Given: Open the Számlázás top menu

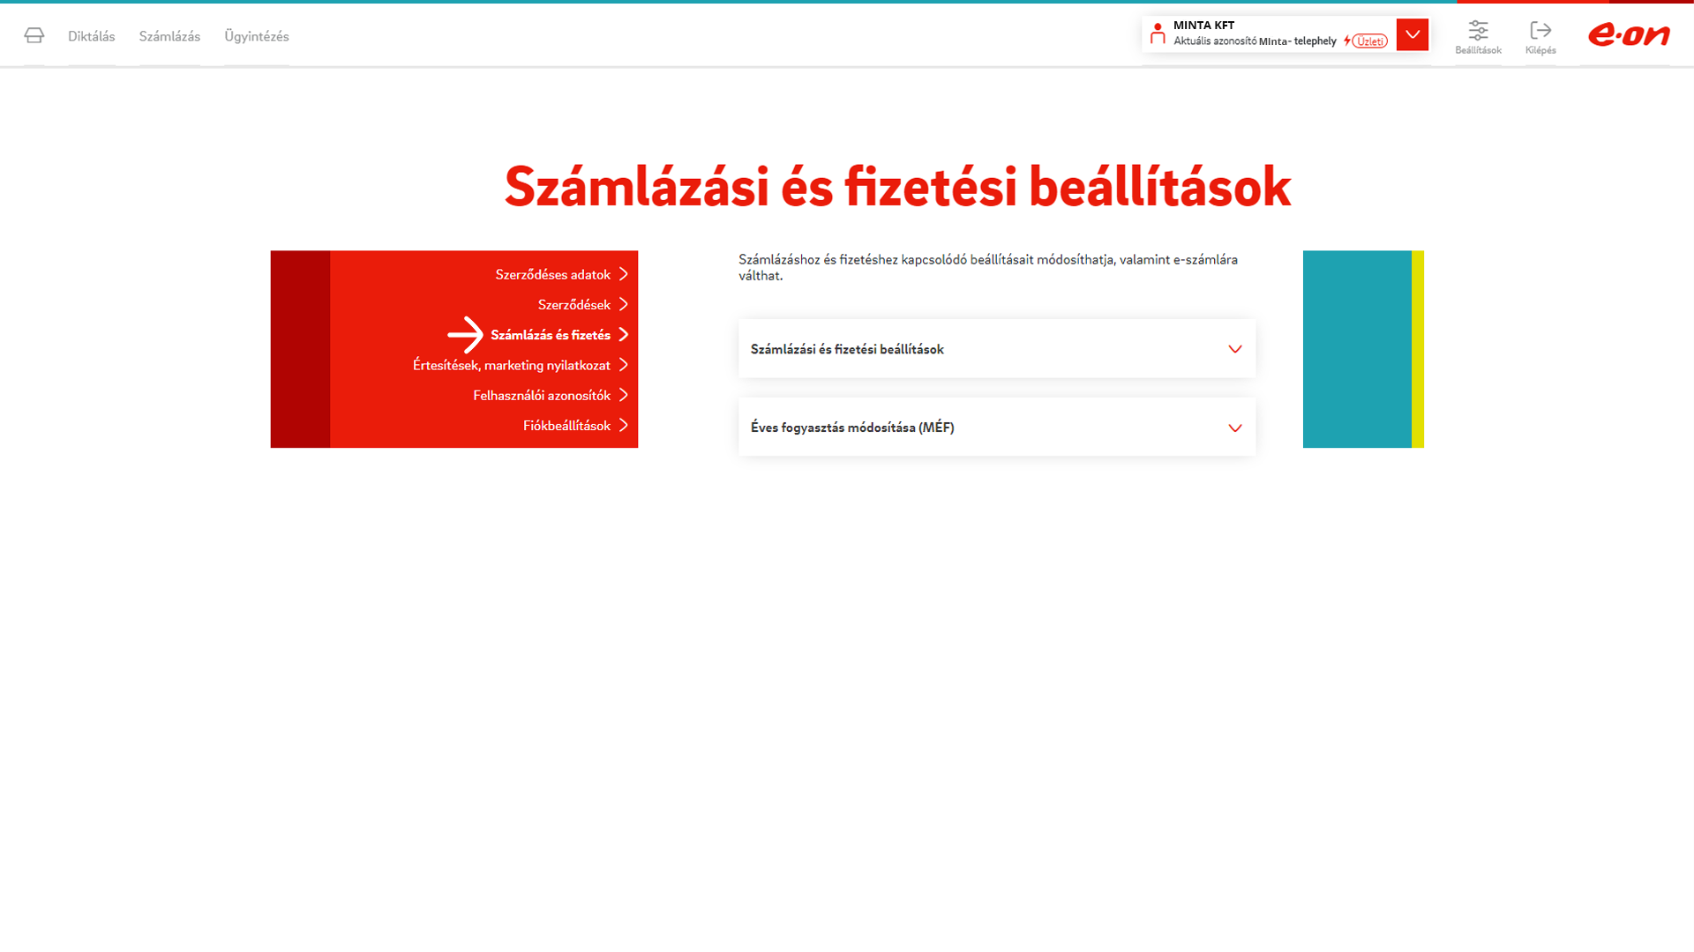Looking at the screenshot, I should pos(169,36).
